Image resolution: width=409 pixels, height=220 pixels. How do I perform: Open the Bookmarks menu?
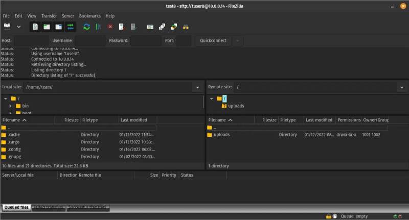point(89,16)
